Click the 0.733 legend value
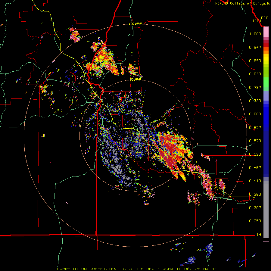This screenshot has width=271, height=271. tap(255, 101)
